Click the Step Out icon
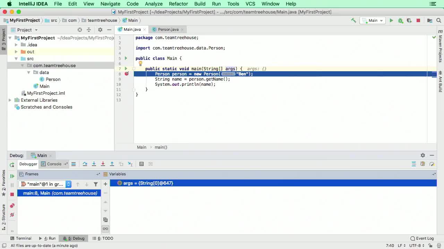 click(111, 164)
